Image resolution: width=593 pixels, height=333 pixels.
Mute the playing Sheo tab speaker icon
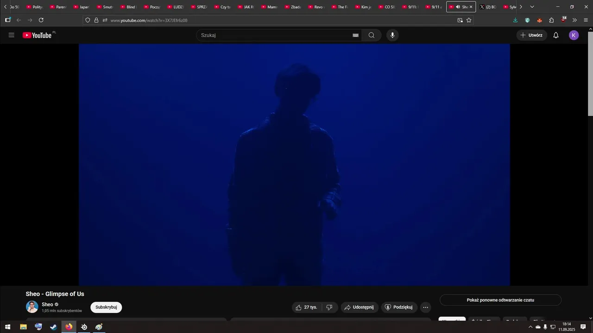[x=458, y=7]
